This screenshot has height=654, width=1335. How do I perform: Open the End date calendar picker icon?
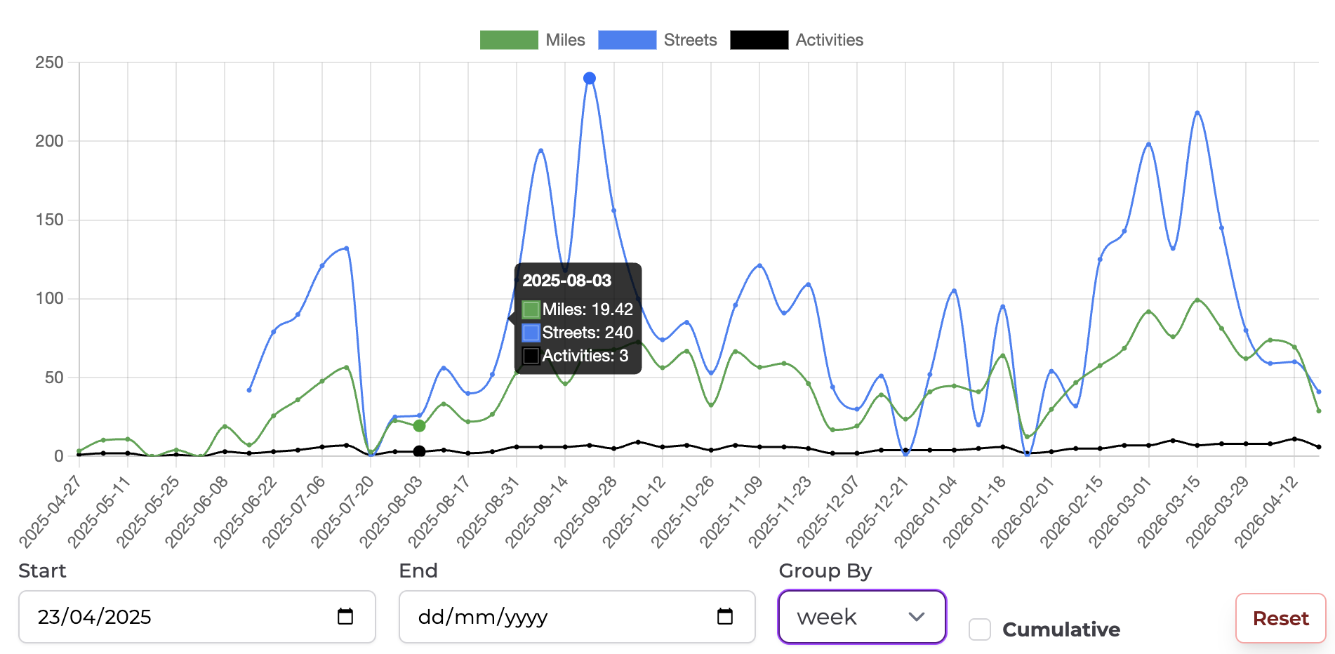click(725, 616)
